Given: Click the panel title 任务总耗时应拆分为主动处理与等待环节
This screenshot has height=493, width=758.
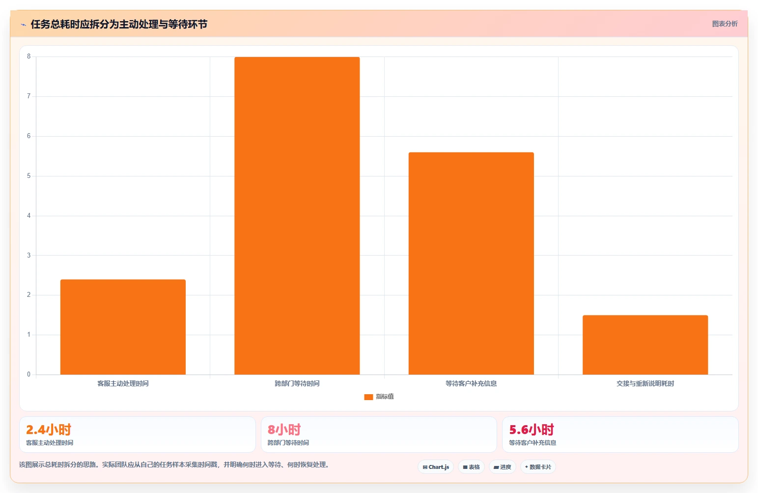Looking at the screenshot, I should coord(119,24).
